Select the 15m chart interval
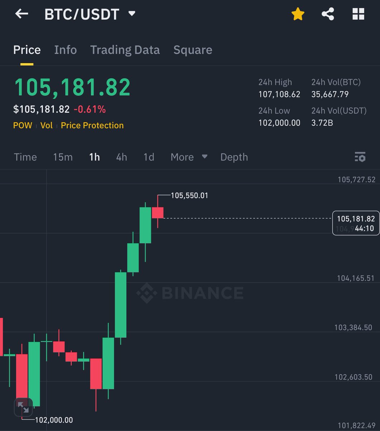Viewport: 380px width, 431px height. point(63,157)
